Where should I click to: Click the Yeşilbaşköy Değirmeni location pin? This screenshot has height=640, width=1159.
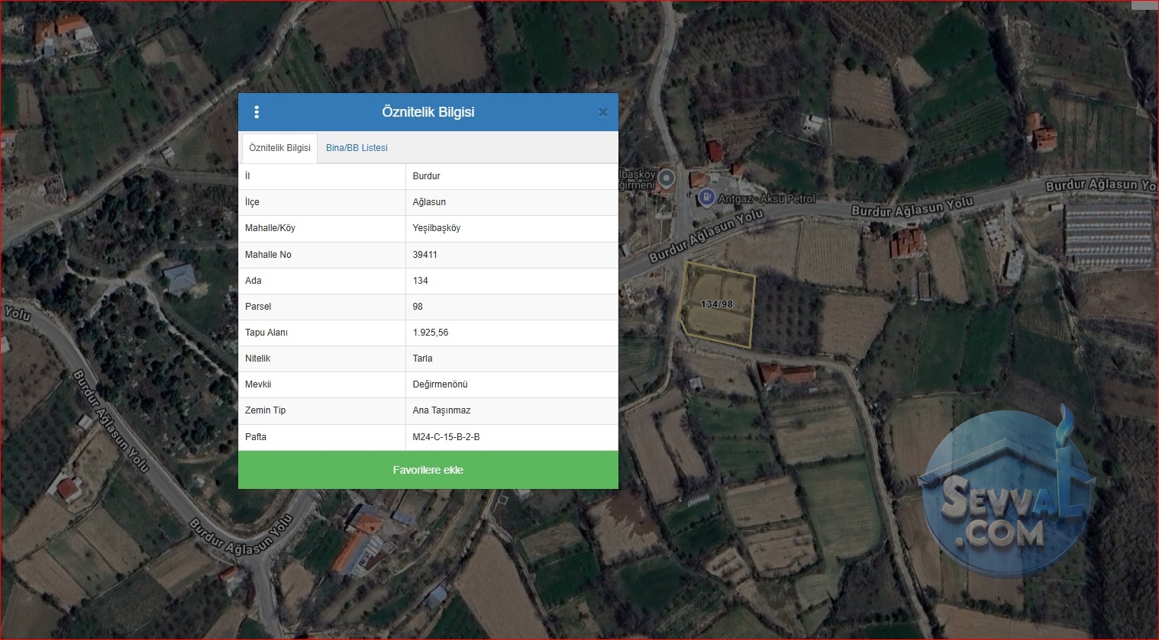pos(667,178)
